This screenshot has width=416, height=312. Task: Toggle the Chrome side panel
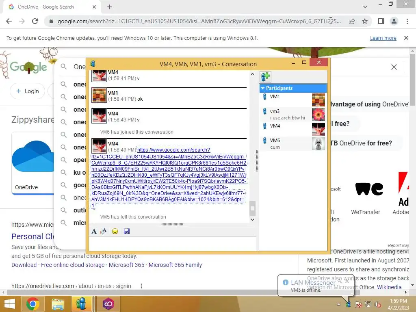point(381,21)
